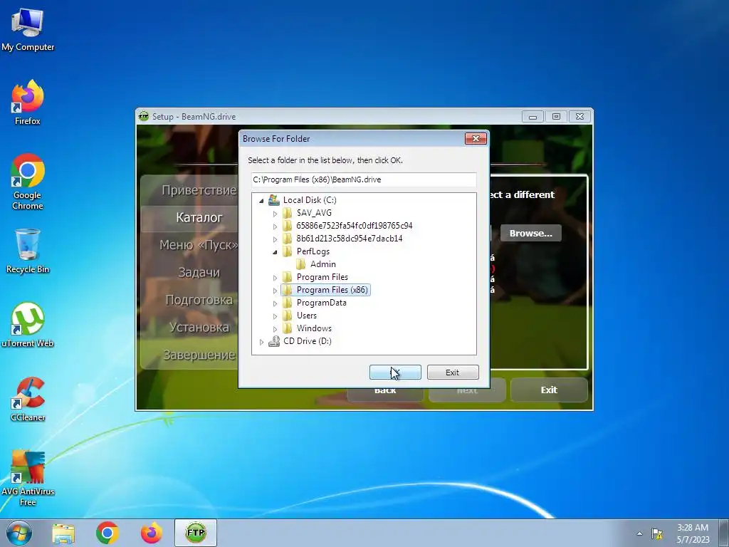Select the PerfLogs folder name
Viewport: 729px width, 547px height.
313,251
